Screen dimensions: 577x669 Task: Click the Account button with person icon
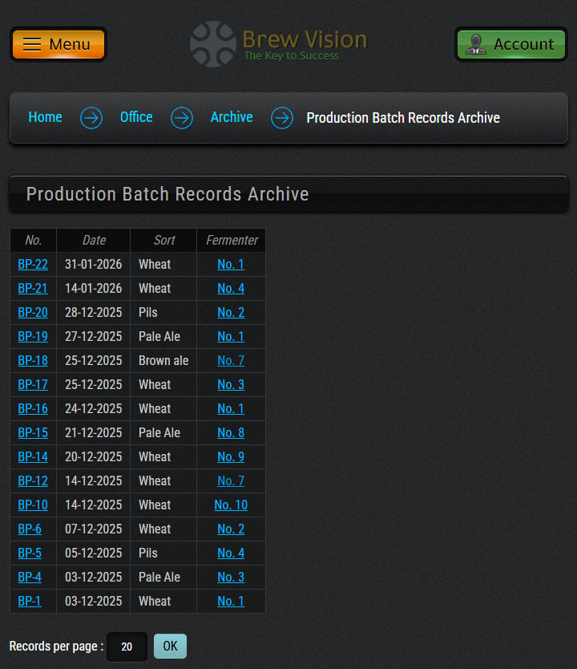[x=510, y=44]
